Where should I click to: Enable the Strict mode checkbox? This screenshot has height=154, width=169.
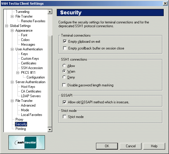(65, 117)
